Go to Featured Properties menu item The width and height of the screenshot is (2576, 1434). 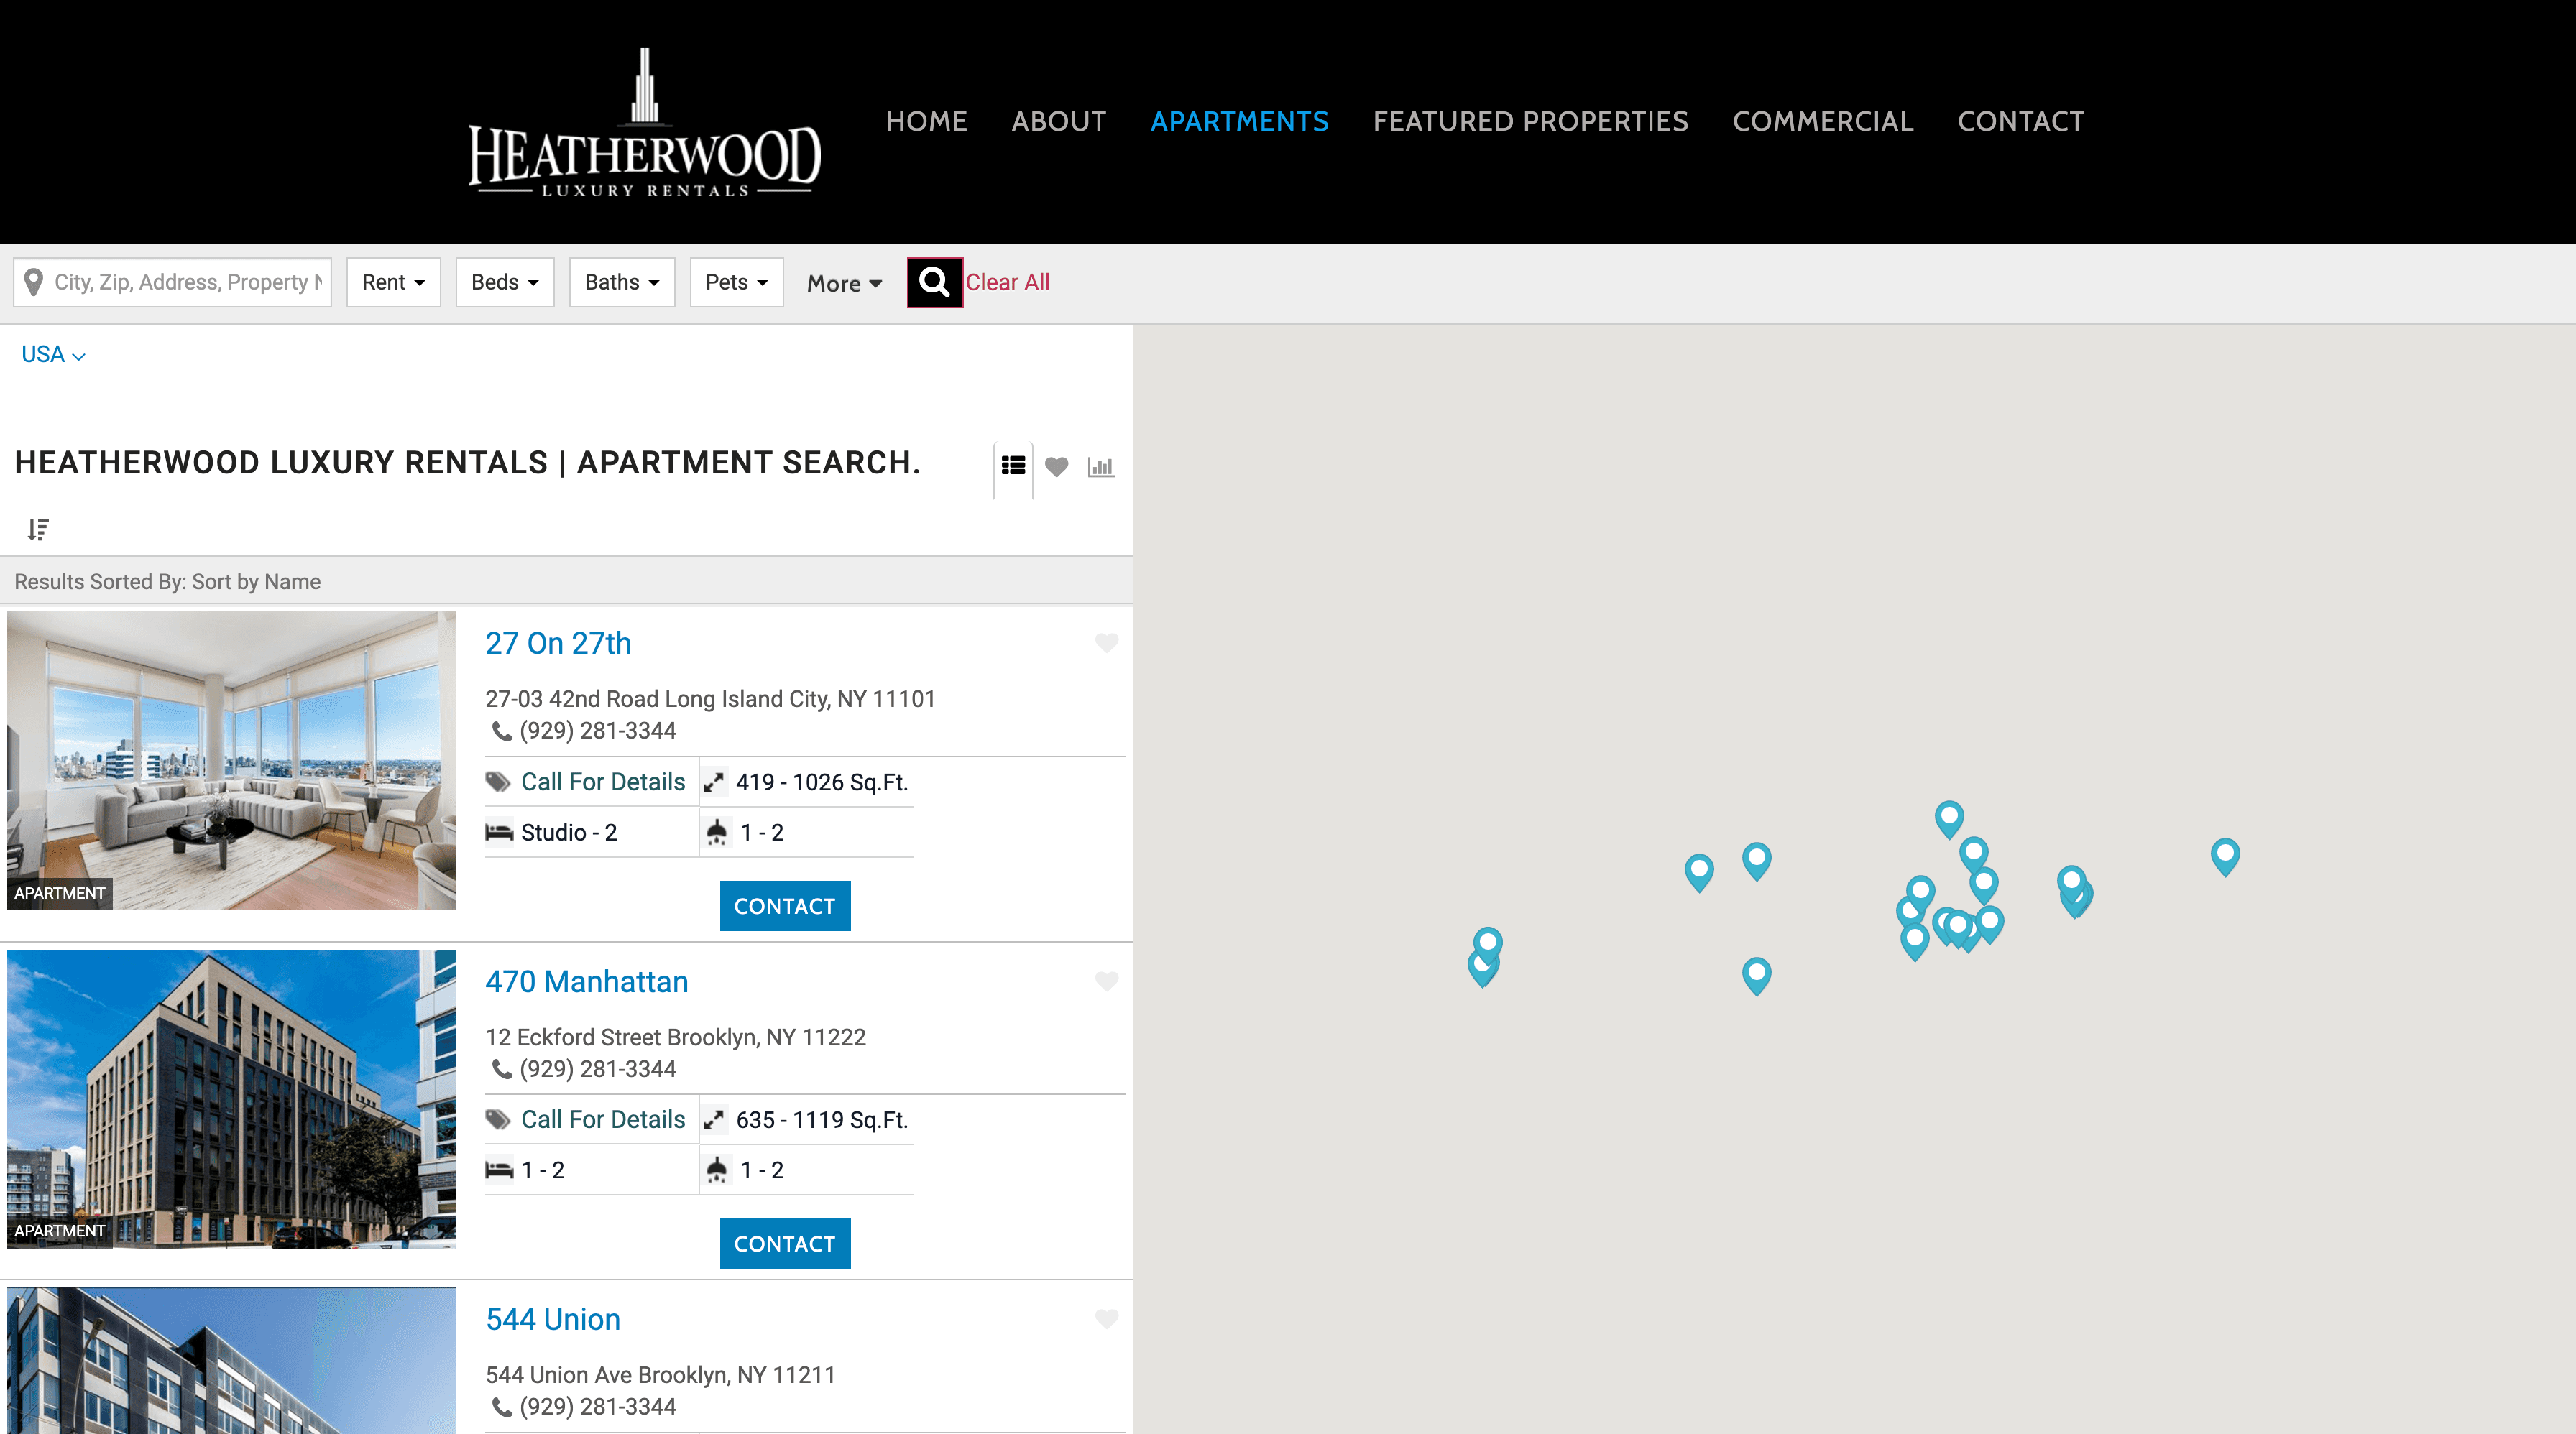point(1530,122)
